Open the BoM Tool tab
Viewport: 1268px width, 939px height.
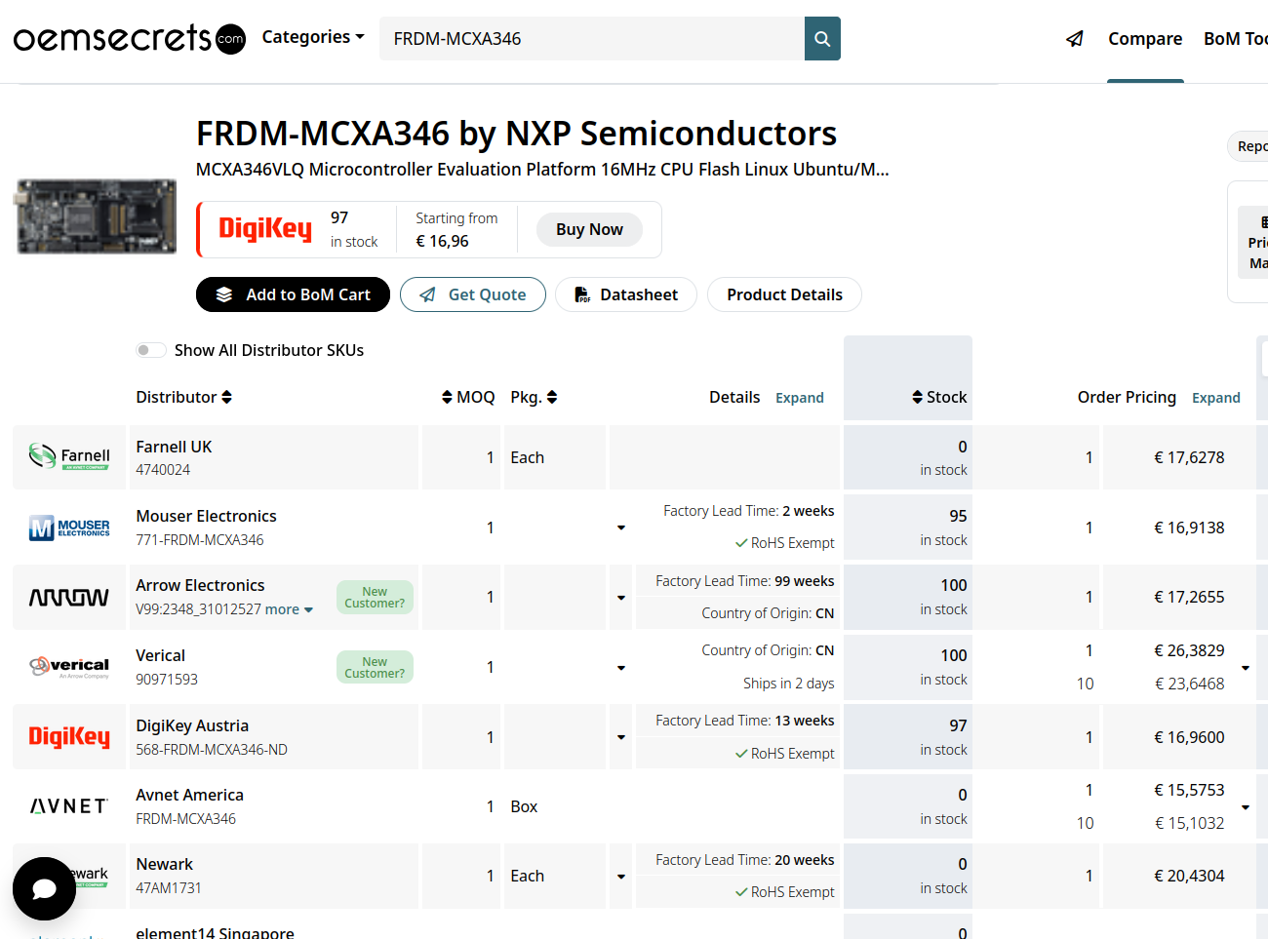coord(1236,39)
